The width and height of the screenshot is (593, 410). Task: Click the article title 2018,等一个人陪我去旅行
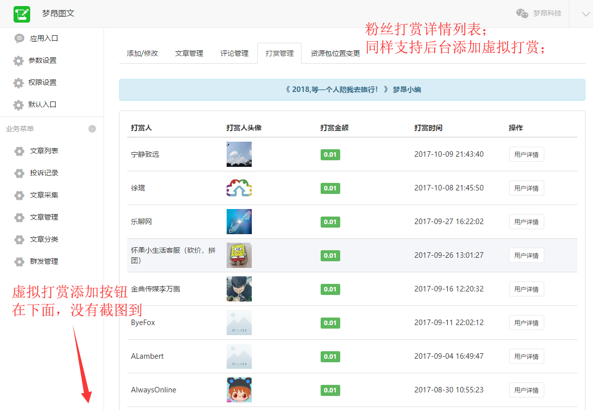tap(335, 89)
